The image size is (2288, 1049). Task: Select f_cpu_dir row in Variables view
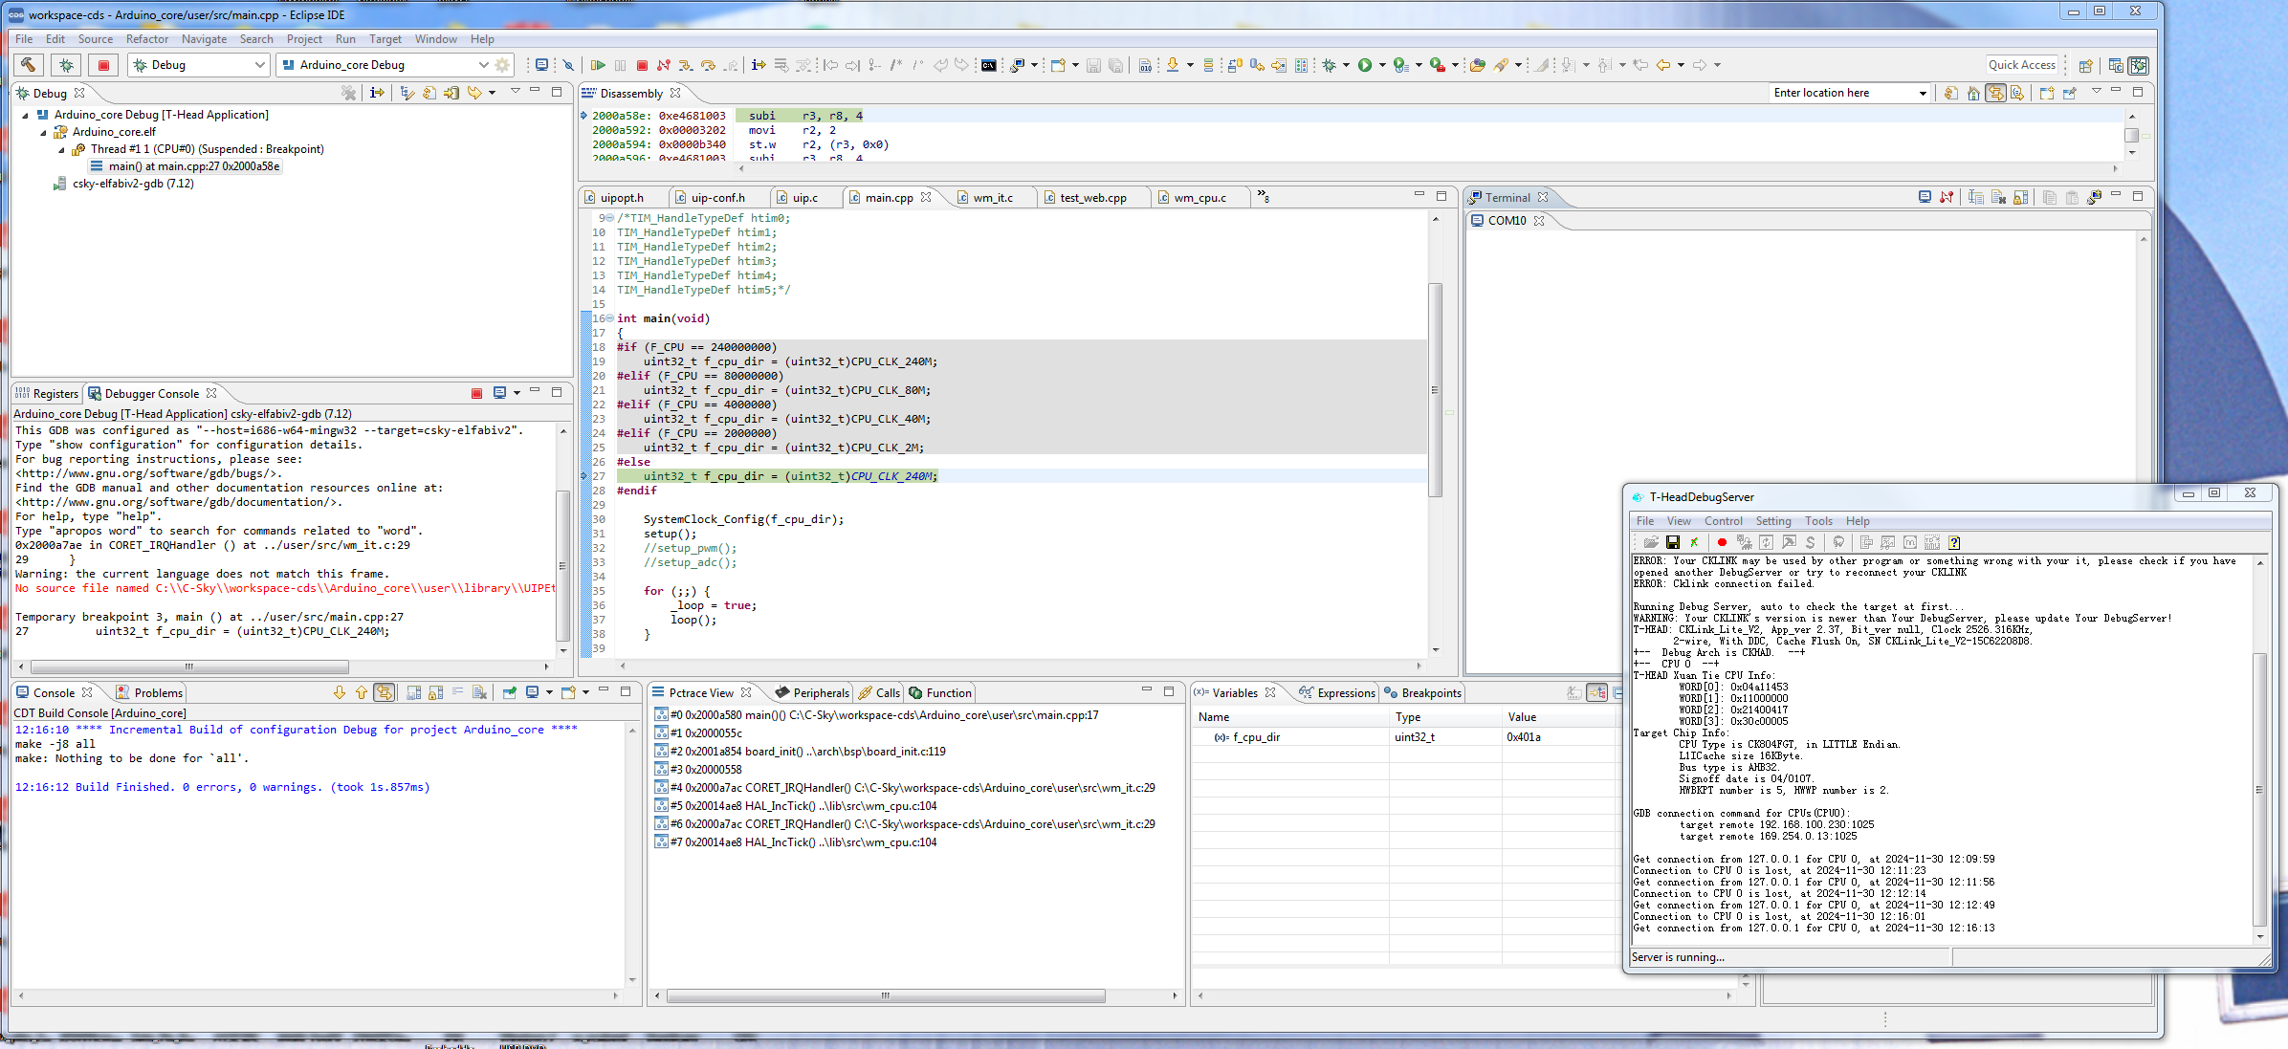pos(1404,737)
